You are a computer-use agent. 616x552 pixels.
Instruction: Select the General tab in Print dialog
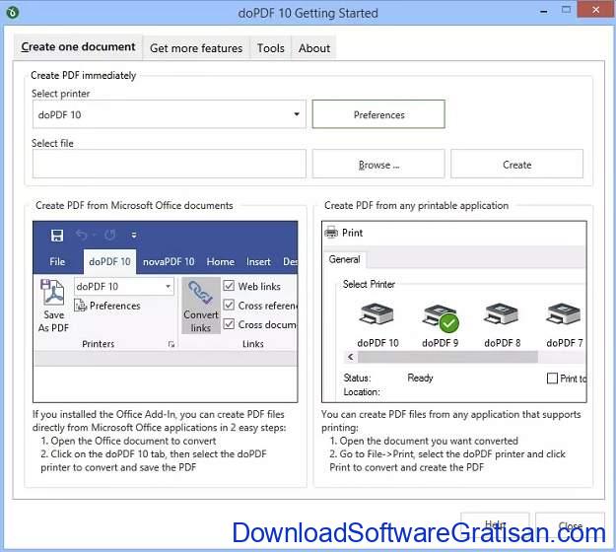(344, 259)
